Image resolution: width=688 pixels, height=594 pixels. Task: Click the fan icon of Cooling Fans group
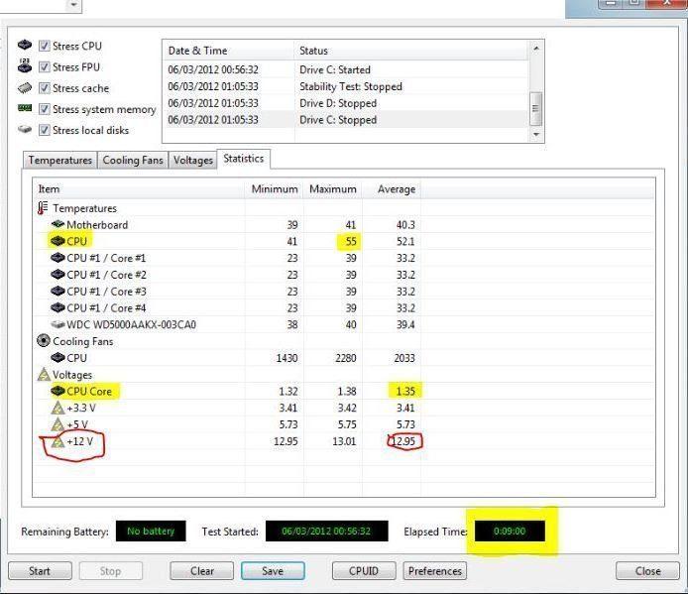pyautogui.click(x=44, y=341)
